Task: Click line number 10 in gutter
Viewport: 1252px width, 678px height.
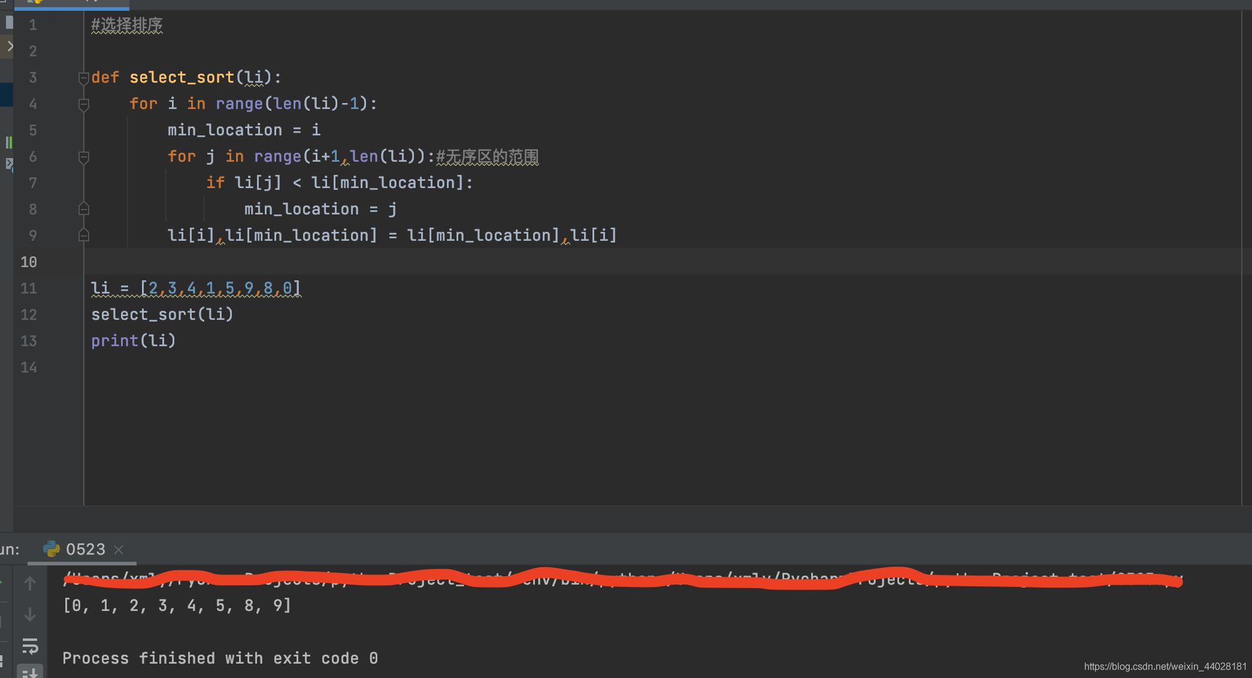Action: tap(29, 262)
